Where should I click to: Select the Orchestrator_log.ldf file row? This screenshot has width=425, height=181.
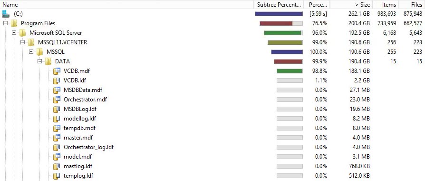(x=212, y=147)
